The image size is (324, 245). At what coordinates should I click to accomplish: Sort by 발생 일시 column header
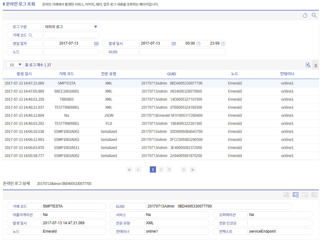coord(24,74)
